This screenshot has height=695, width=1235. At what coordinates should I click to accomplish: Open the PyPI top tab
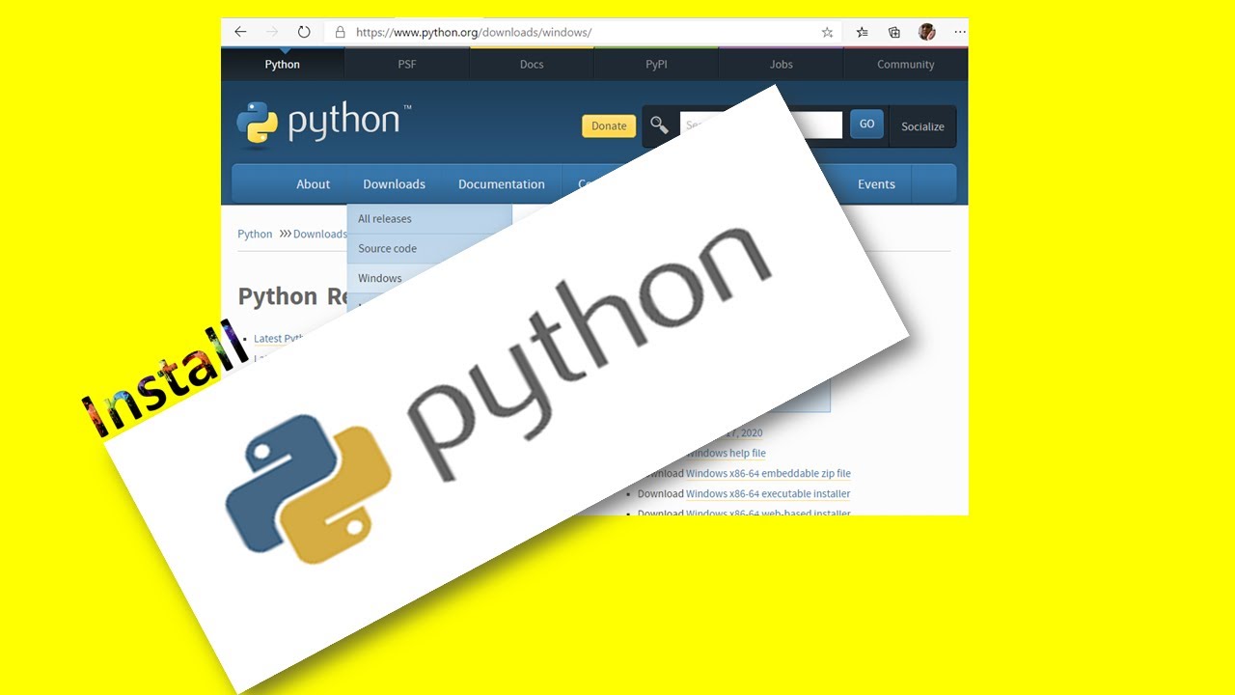pos(656,65)
